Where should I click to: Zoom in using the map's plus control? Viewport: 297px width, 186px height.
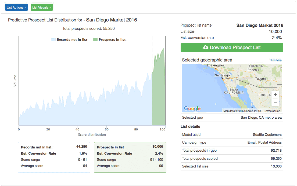(x=275, y=94)
